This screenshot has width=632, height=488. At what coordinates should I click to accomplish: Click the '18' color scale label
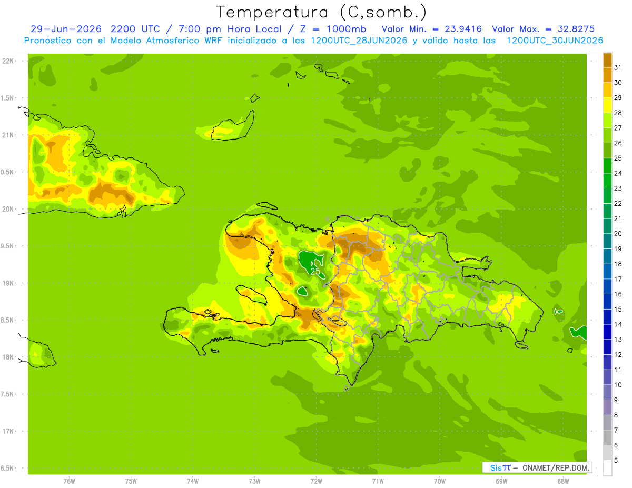(x=618, y=264)
